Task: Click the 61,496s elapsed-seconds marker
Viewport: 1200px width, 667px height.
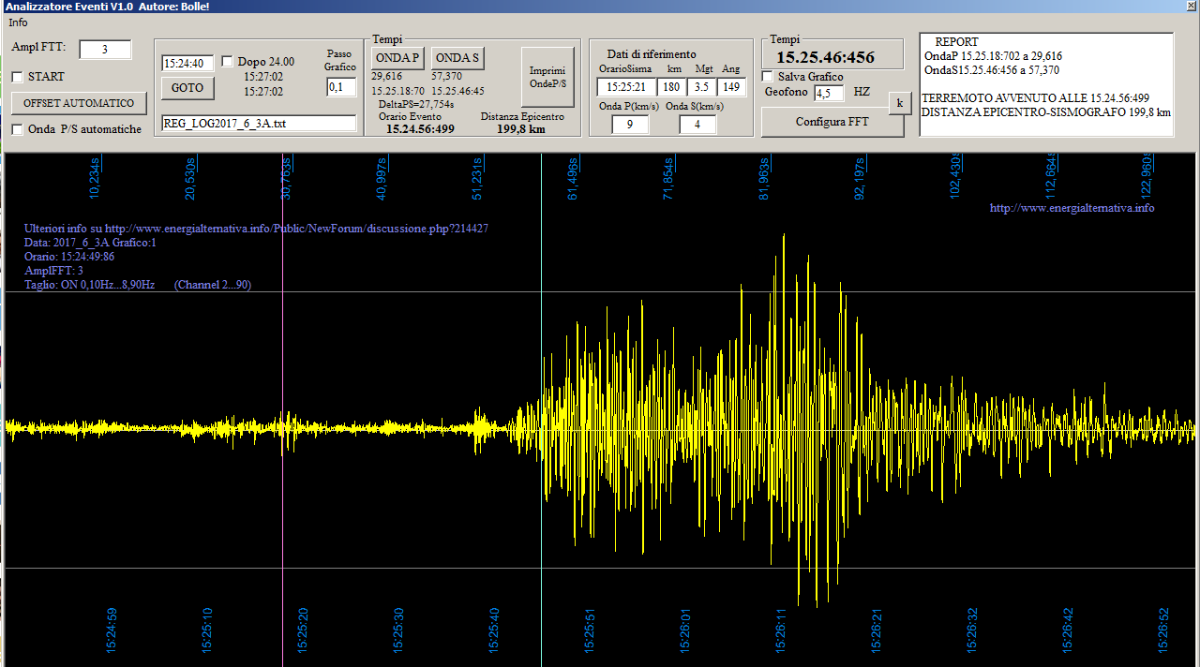Action: pos(573,179)
